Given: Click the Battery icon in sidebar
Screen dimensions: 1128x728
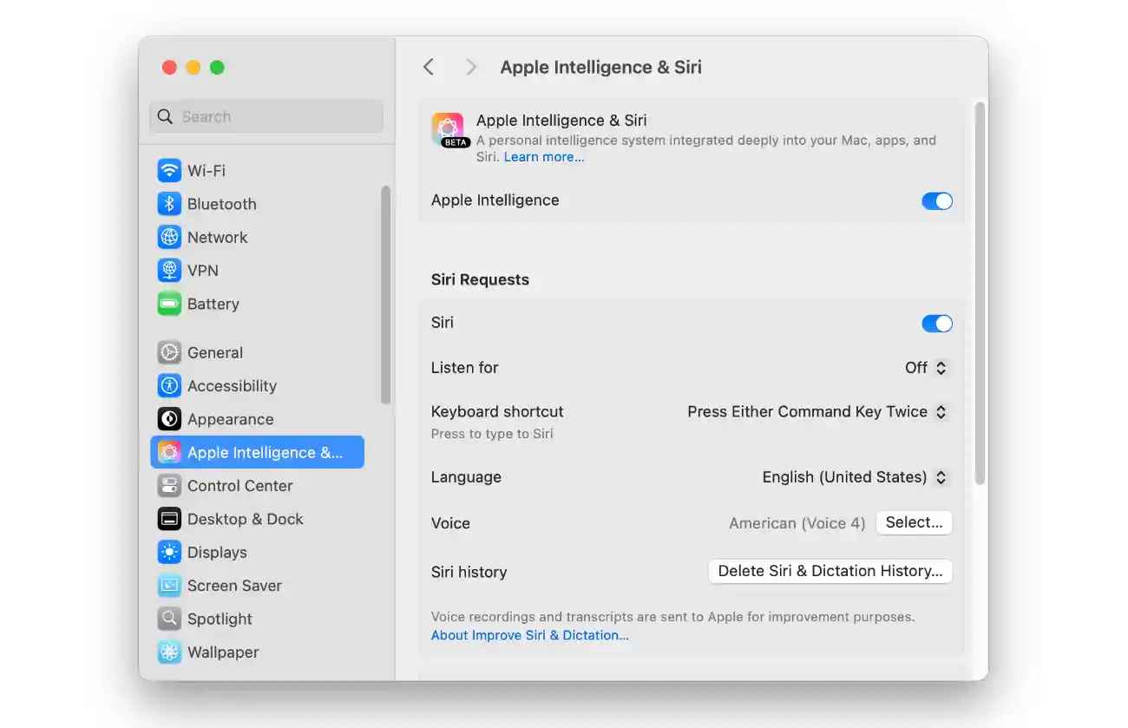Looking at the screenshot, I should (x=169, y=304).
